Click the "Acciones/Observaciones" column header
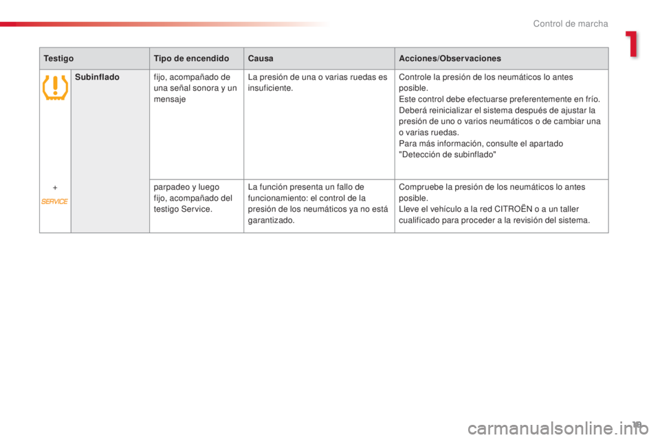This screenshot has height=440, width=660. click(450, 59)
